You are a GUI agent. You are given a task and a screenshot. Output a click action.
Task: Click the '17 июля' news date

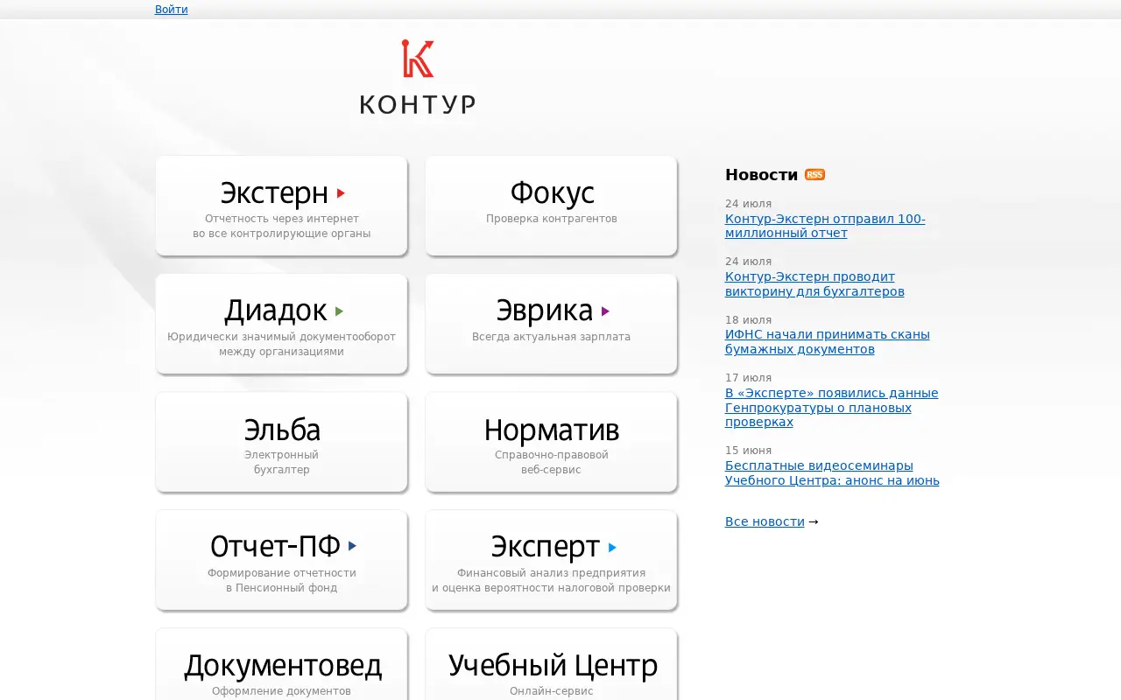[x=748, y=378]
